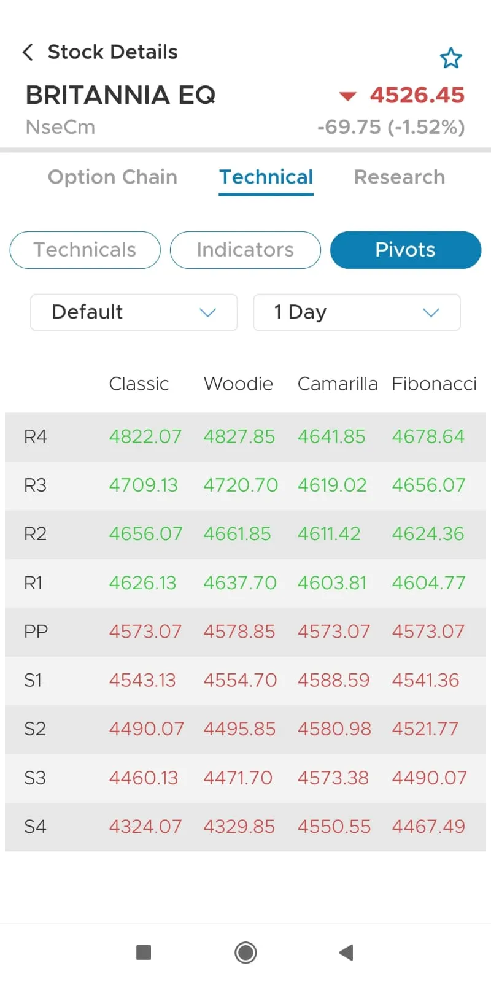The width and height of the screenshot is (491, 982).
Task: Tap Fibonacci S2 value 4521.77
Action: click(x=425, y=729)
